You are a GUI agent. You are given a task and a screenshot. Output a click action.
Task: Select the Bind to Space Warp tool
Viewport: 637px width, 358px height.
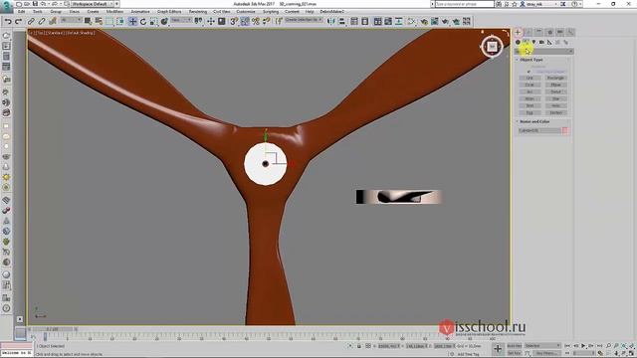(x=52, y=21)
